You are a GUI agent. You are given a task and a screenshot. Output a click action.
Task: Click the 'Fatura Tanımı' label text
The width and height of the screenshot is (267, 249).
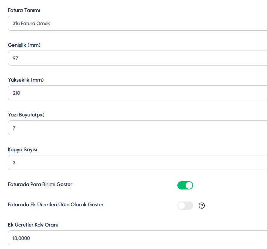pos(24,10)
